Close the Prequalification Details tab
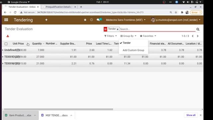 pyautogui.click(x=75, y=7)
